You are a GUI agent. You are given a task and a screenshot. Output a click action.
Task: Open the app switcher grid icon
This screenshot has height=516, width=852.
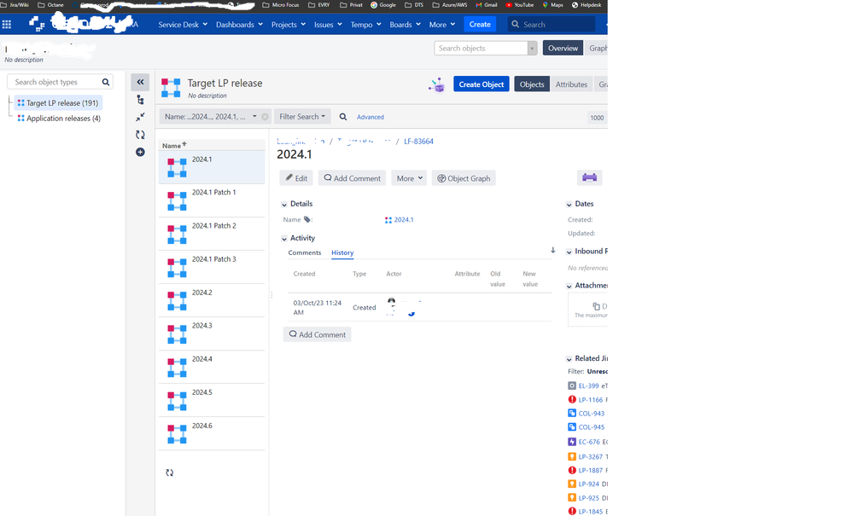tap(7, 25)
